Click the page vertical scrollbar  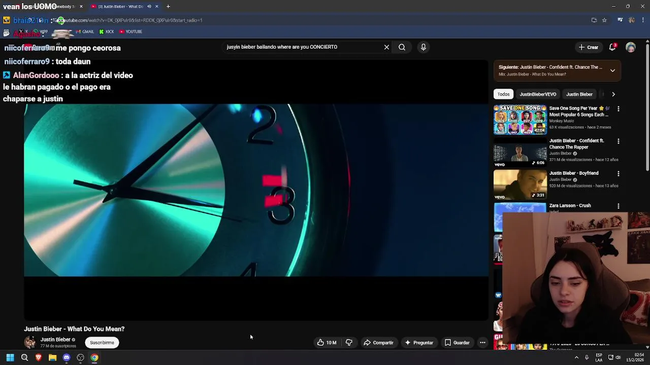point(647,106)
